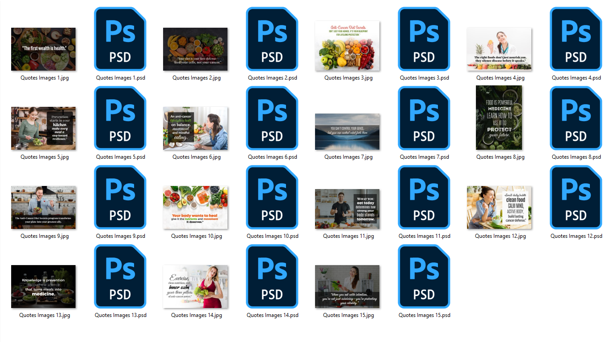Click the 'Quotes Images 15.jpg' filename label
The height and width of the screenshot is (342, 614).
[x=348, y=315]
